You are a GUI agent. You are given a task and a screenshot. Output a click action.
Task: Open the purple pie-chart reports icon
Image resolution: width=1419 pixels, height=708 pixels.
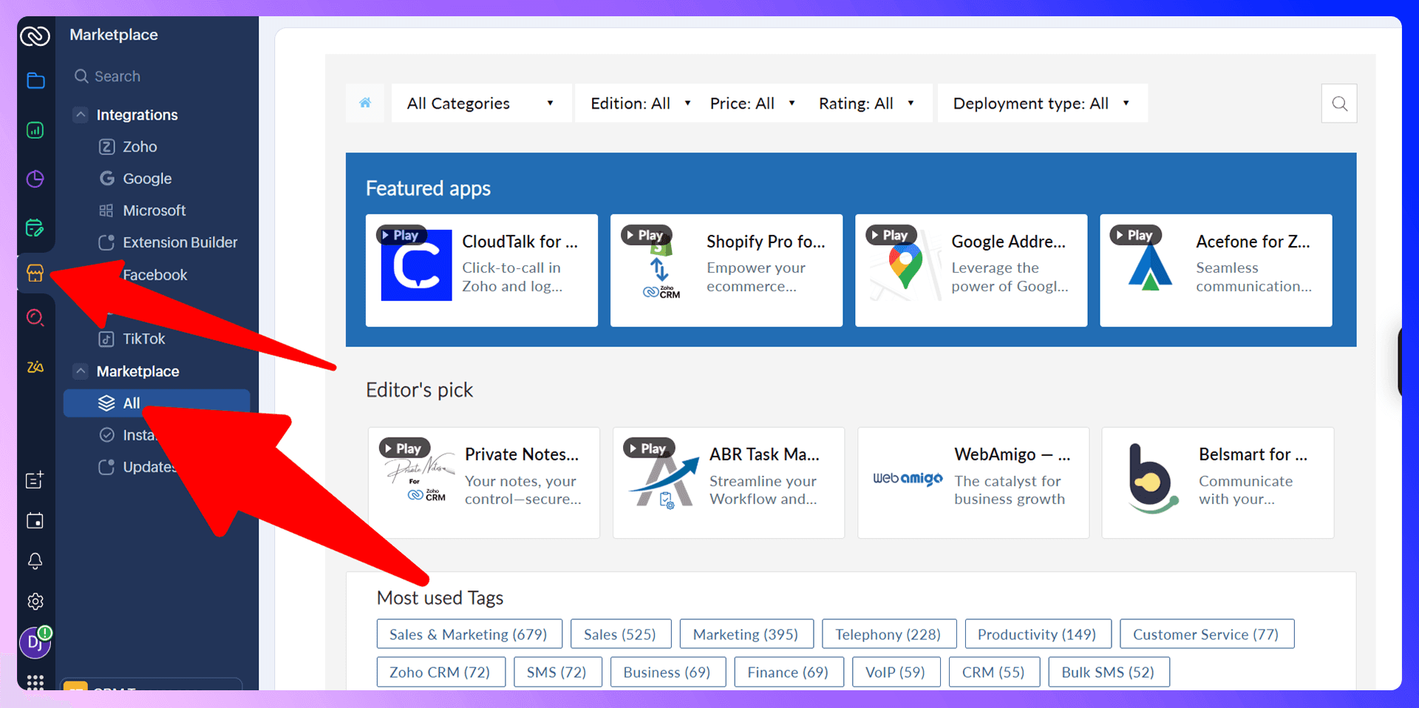coord(35,179)
